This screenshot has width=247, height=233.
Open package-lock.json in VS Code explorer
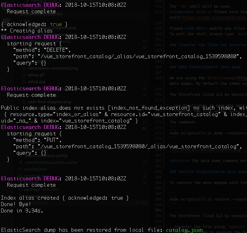coord(41,189)
